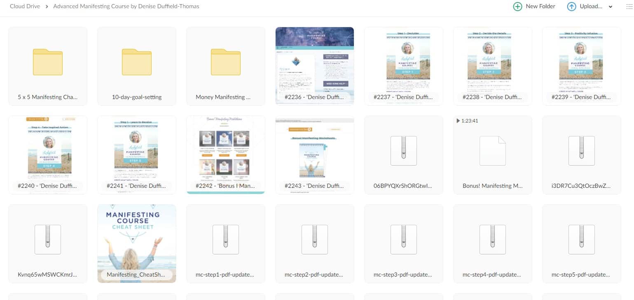Click the mc-step4-pdf-update zip icon
The height and width of the screenshot is (300, 634).
point(493,240)
